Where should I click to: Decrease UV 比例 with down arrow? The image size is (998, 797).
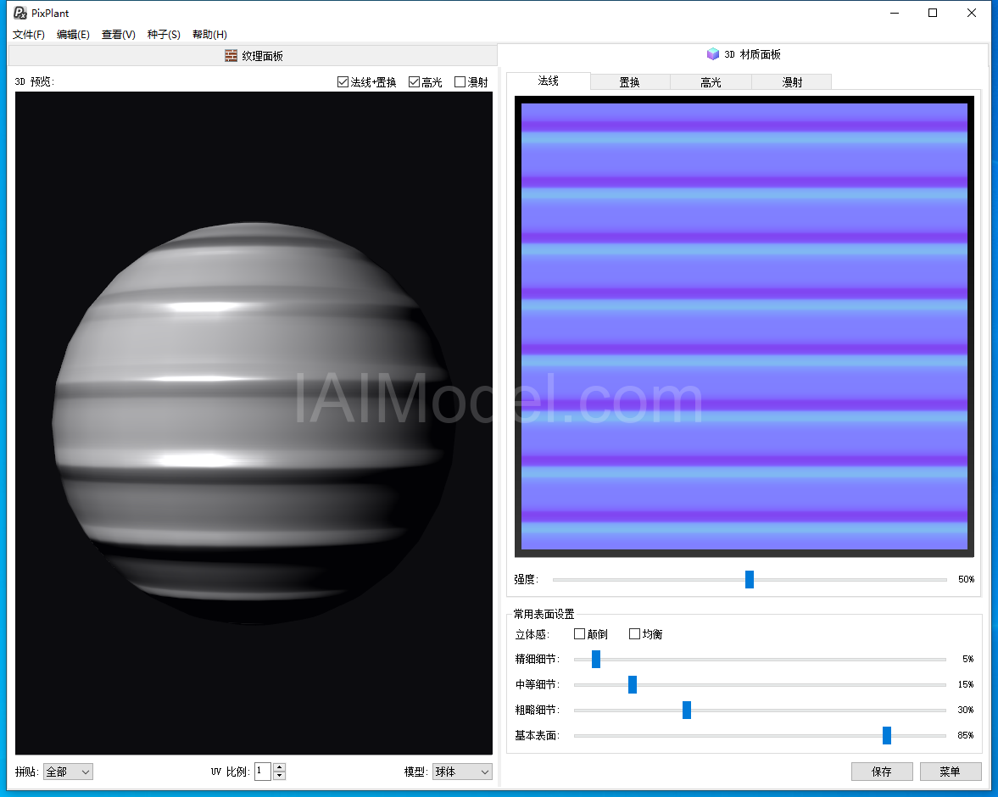279,776
